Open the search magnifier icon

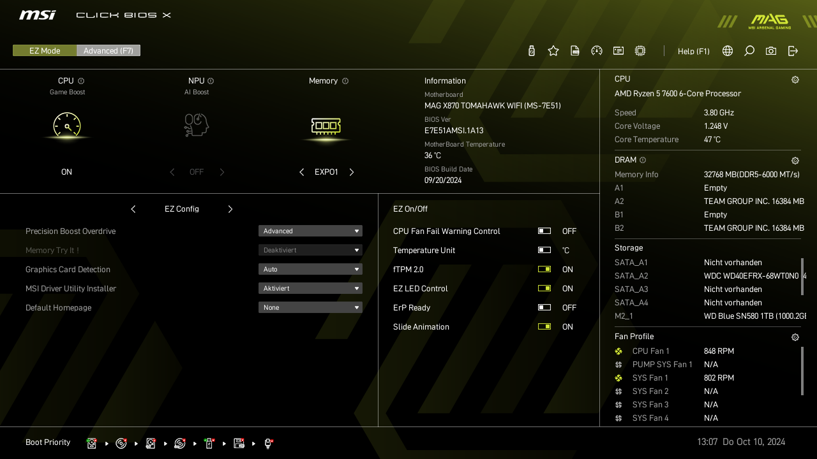point(749,51)
